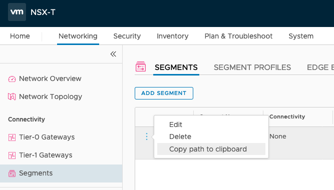Switch to Segment Profiles tab

pos(252,67)
